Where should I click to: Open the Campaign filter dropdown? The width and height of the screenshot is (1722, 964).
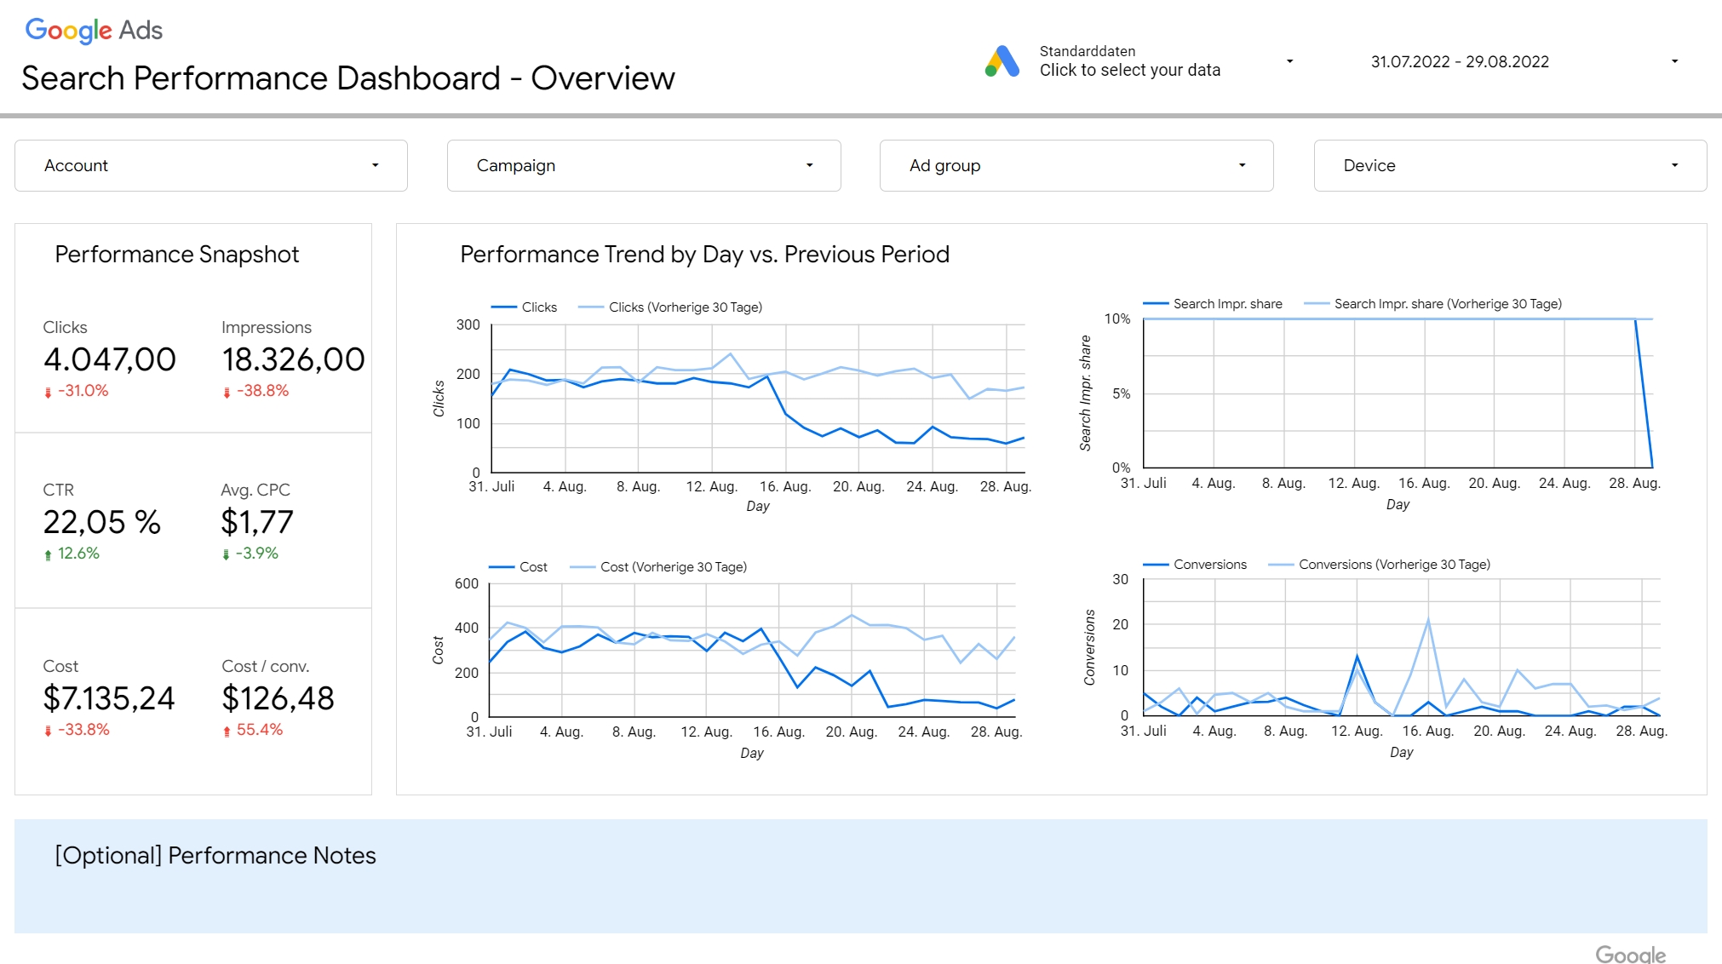point(643,166)
